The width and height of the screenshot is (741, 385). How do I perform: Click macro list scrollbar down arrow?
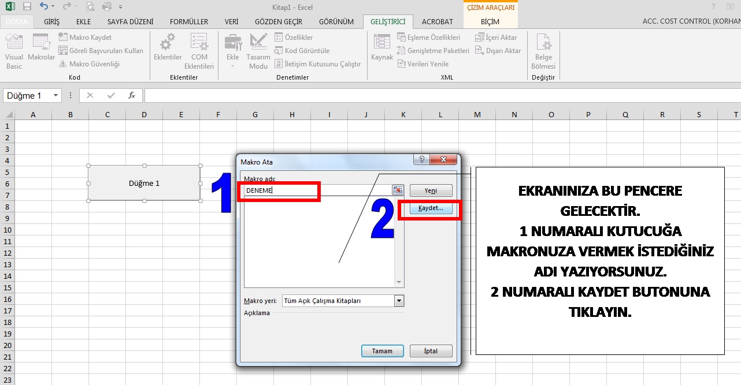tap(399, 282)
